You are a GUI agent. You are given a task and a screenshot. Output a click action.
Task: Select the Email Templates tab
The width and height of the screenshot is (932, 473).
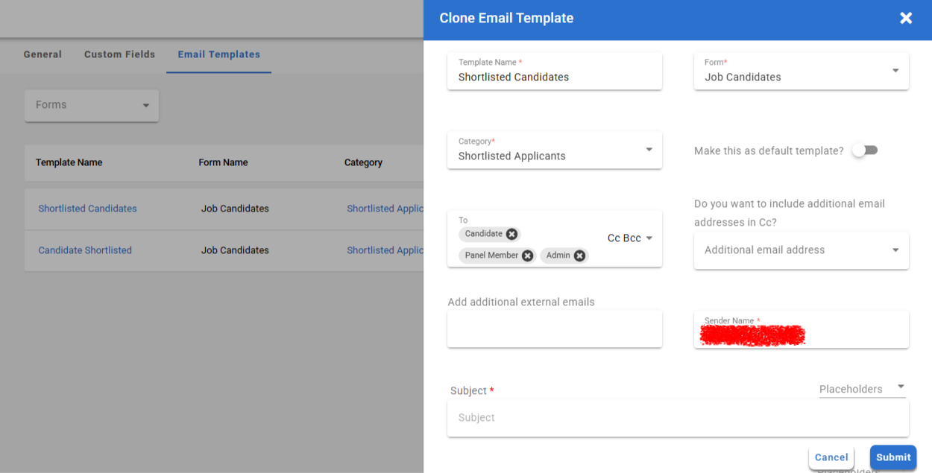[x=218, y=54]
